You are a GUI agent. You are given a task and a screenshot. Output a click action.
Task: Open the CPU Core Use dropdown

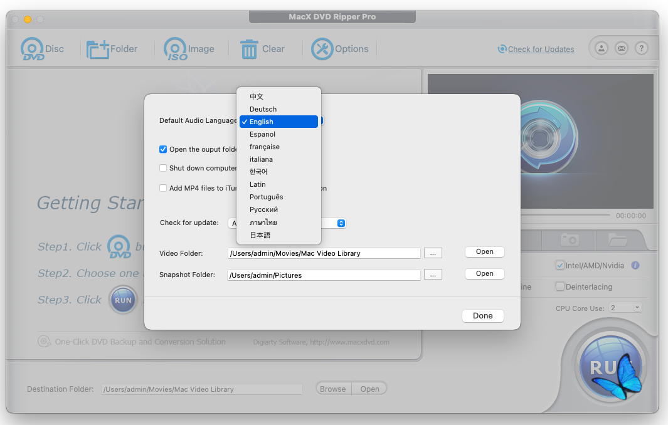tap(625, 307)
